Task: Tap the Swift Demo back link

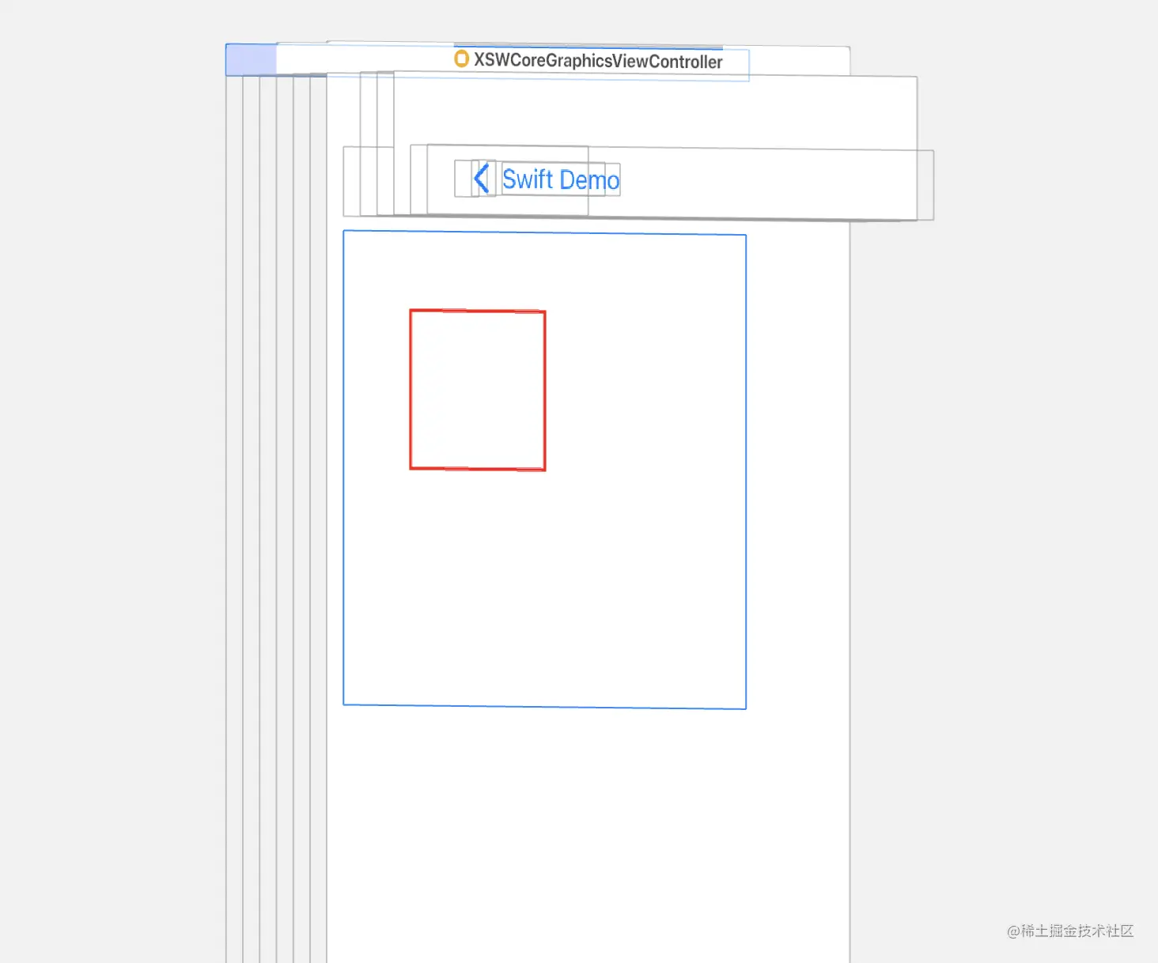Action: tap(561, 179)
